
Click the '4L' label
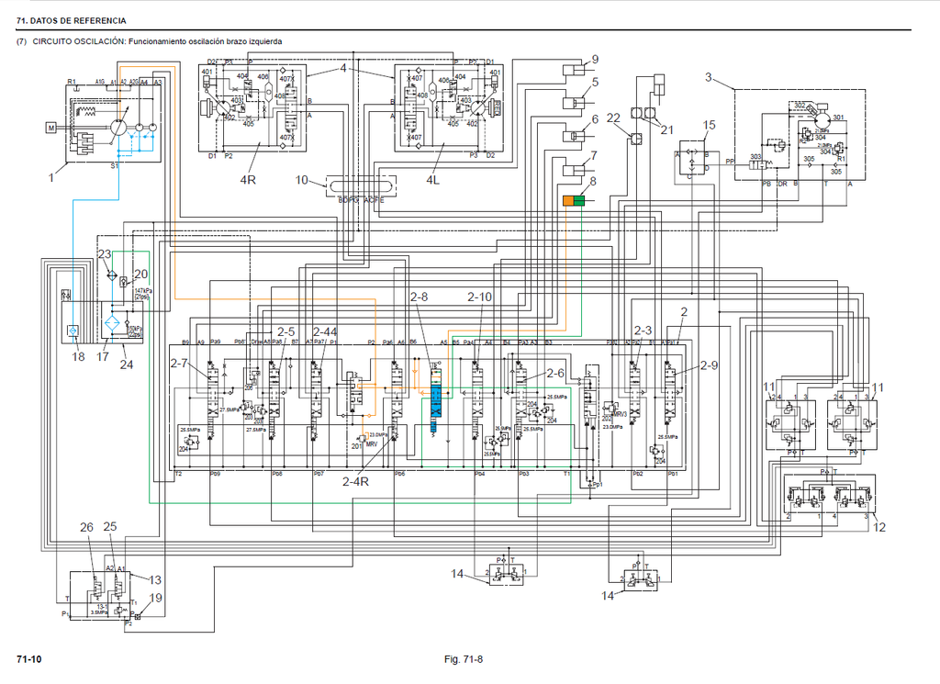click(433, 180)
